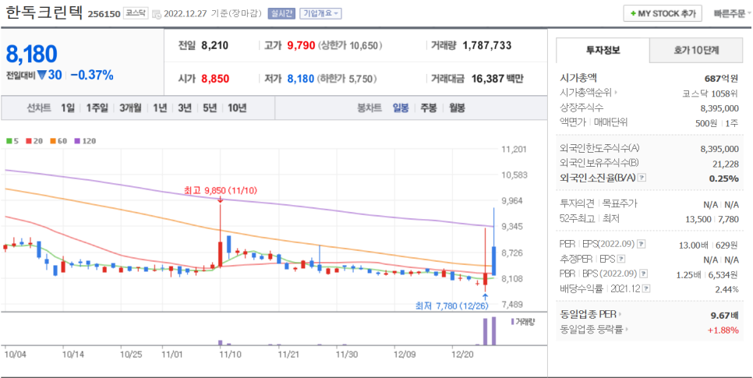
Task: Click the help icon beside 외국인소진율(B/A)
Action: 642,178
